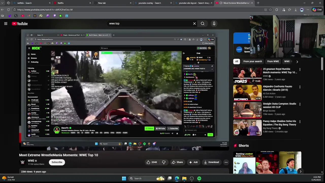
Task: Open a new browser tab with plus
Action: 258,3
